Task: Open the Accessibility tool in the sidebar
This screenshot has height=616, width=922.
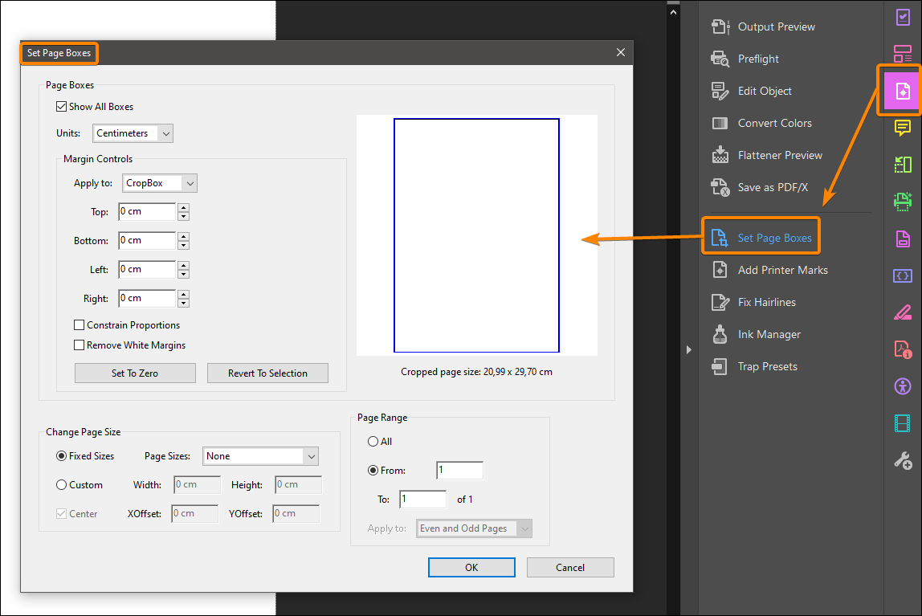Action: tap(903, 386)
